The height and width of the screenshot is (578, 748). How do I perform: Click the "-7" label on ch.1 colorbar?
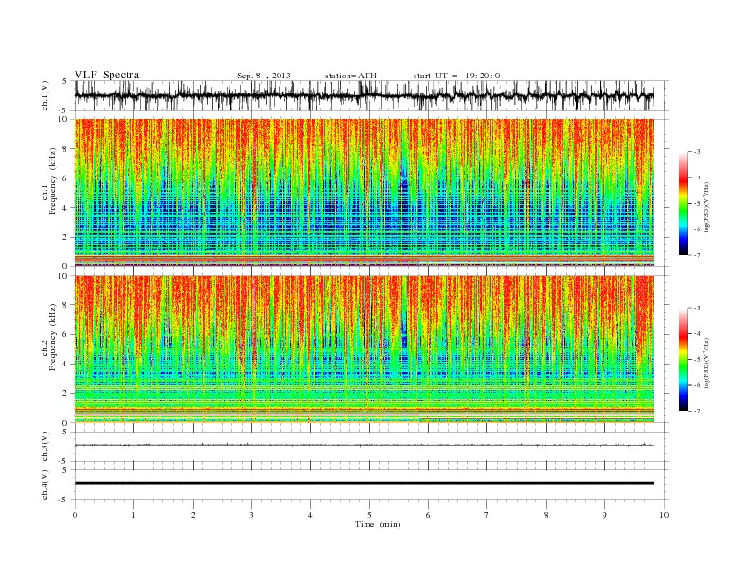(696, 255)
